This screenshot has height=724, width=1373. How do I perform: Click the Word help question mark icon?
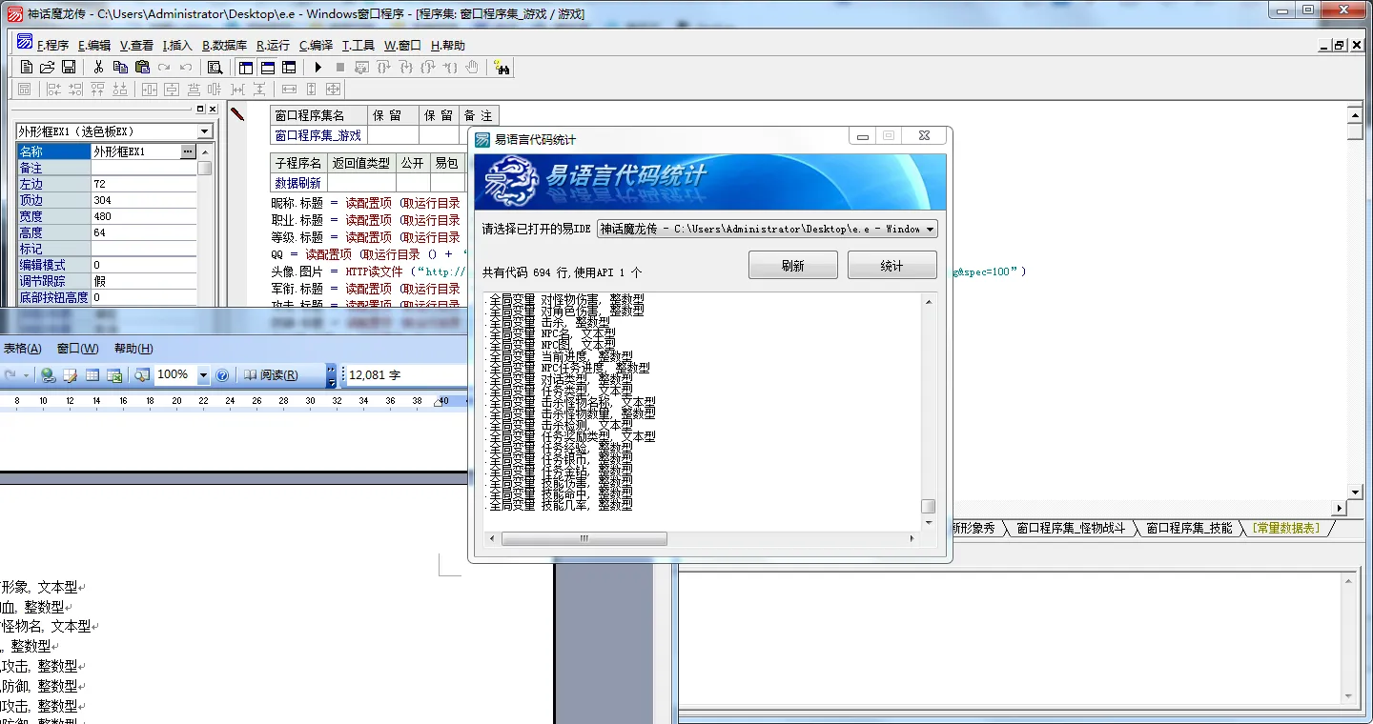click(222, 375)
